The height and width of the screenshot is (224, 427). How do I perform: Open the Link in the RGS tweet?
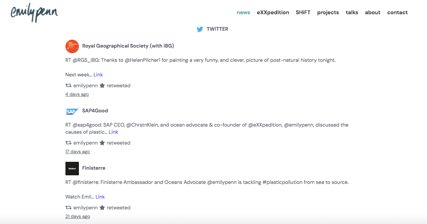pos(98,75)
